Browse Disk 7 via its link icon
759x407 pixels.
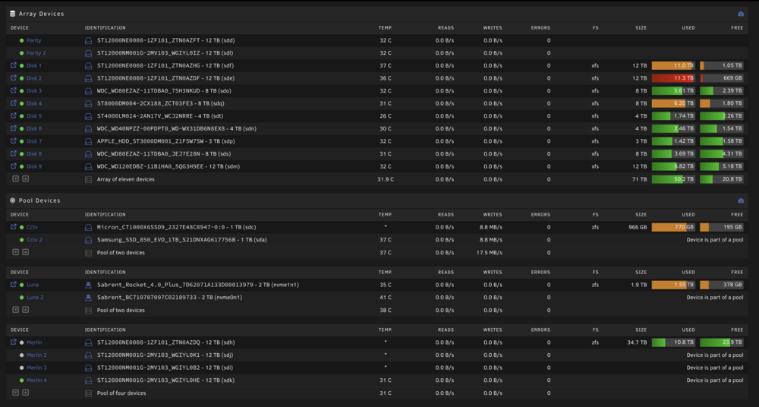(14, 140)
